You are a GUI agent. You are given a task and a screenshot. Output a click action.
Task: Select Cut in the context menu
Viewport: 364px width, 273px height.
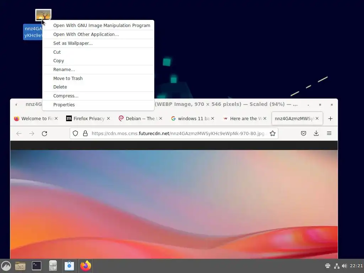coord(98,52)
